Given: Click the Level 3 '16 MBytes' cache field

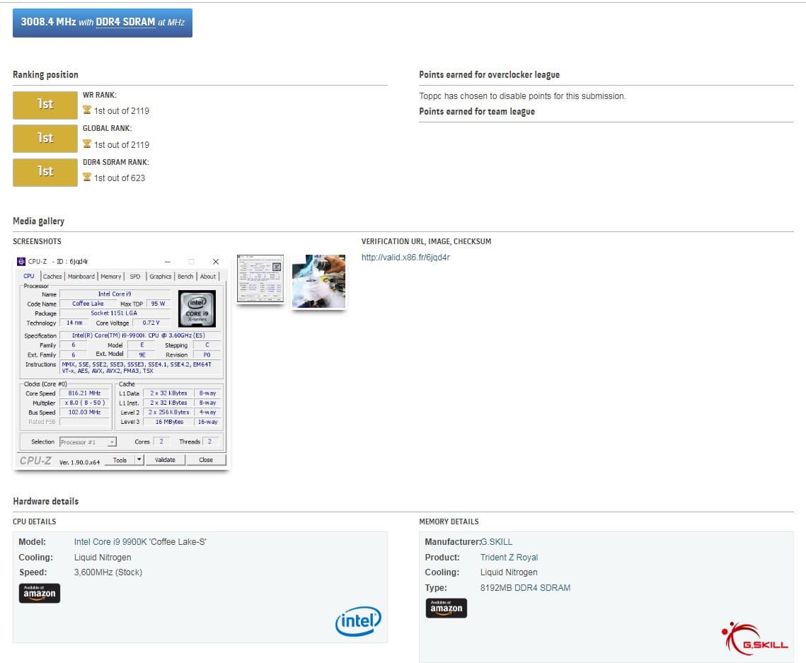Looking at the screenshot, I should 169,422.
